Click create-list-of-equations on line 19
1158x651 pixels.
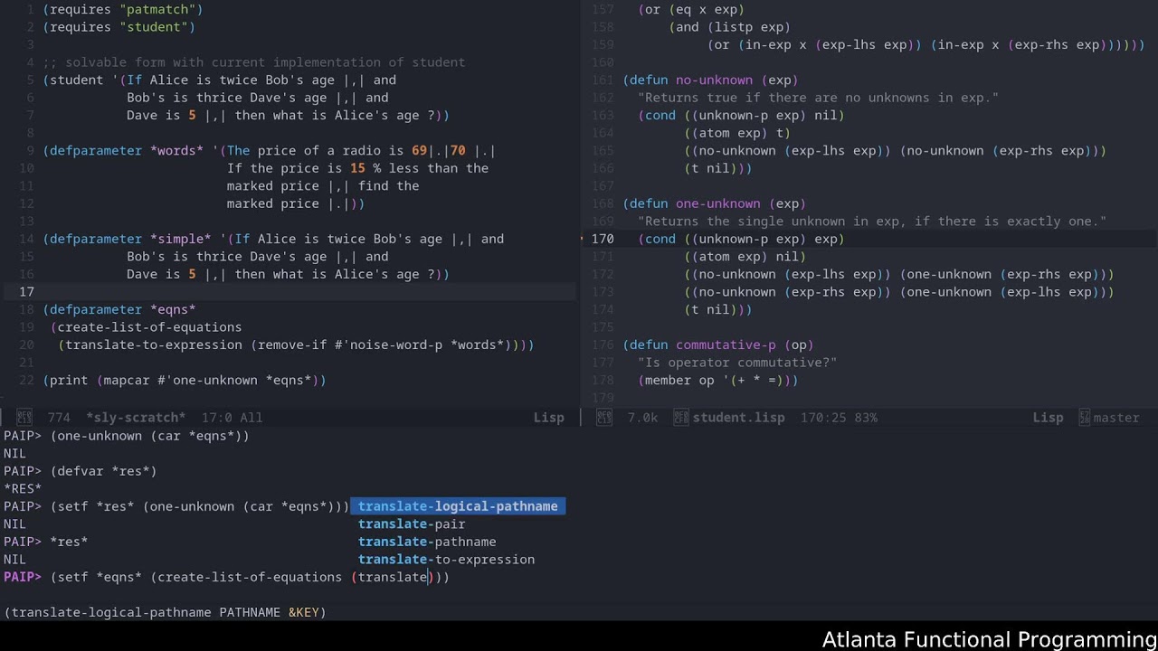pos(149,327)
